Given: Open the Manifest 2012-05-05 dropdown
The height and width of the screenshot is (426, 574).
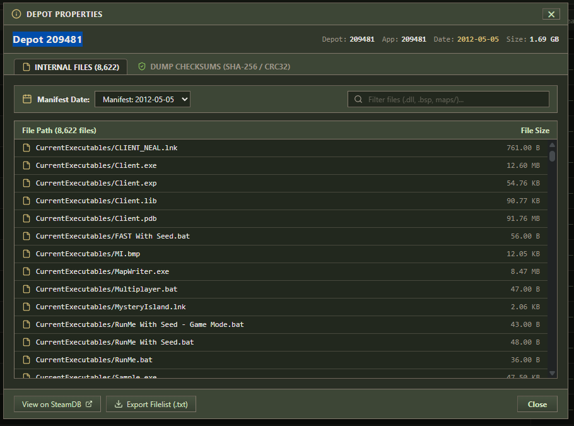Looking at the screenshot, I should point(143,99).
